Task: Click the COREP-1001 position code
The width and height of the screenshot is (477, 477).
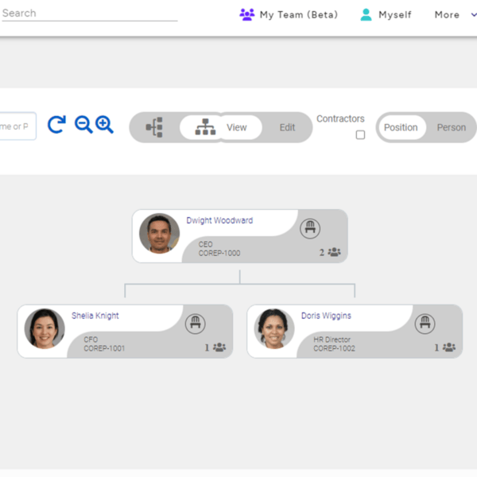Action: coord(104,348)
